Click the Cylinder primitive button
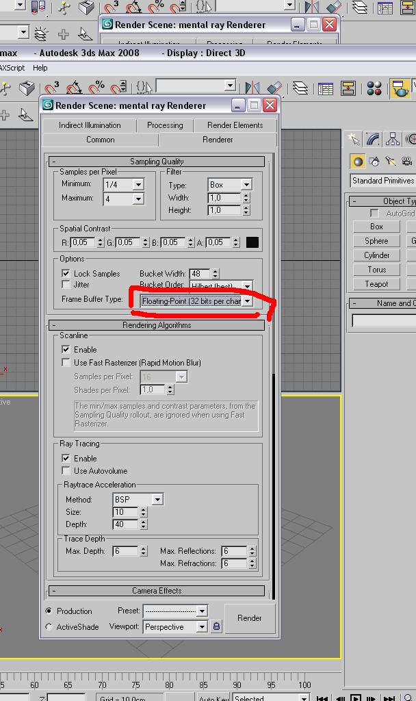Viewport: 416px width, 701px height. click(376, 255)
